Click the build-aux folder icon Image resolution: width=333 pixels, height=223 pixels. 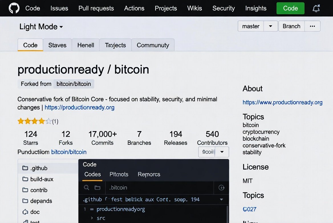pos(25,179)
